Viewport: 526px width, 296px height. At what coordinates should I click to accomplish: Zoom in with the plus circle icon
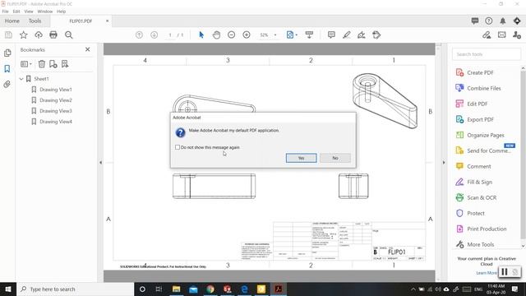247,35
